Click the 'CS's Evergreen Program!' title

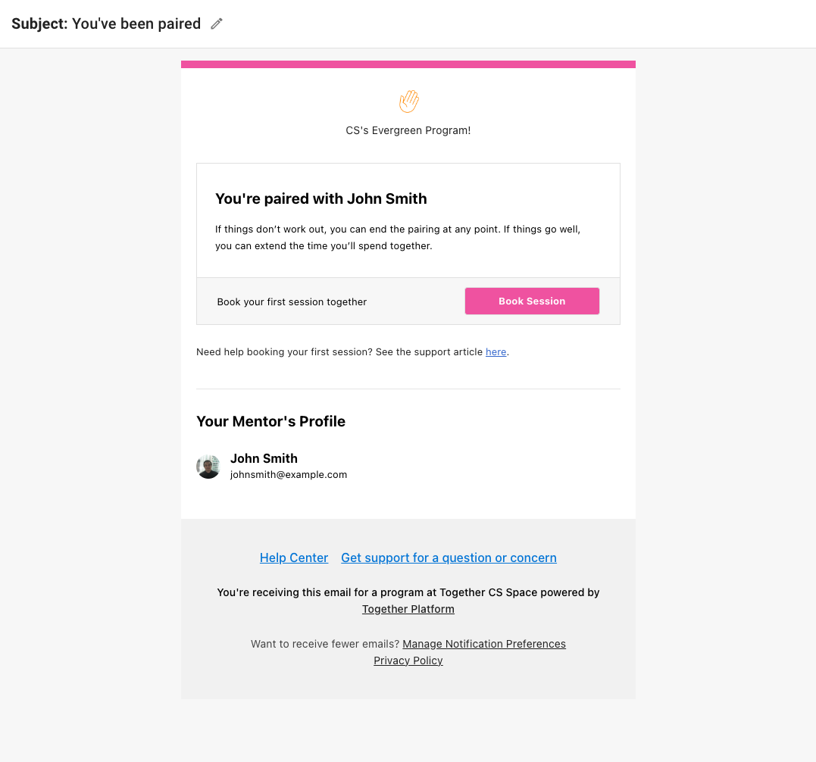tap(408, 130)
